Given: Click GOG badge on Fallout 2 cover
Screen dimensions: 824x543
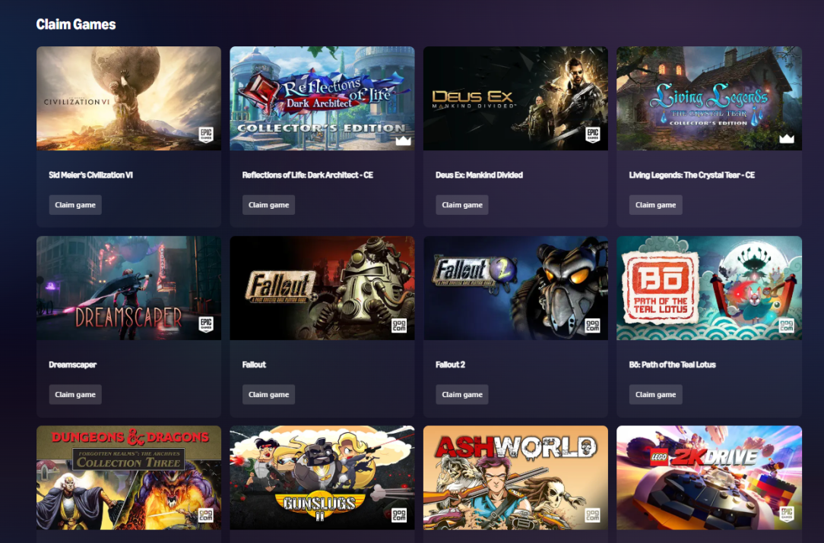Looking at the screenshot, I should coord(592,326).
